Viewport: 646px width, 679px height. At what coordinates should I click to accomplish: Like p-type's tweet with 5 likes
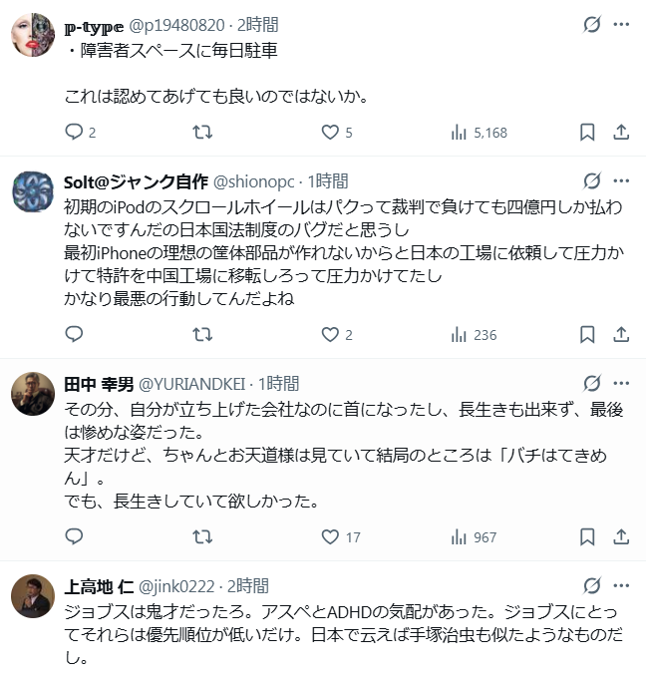tap(330, 132)
